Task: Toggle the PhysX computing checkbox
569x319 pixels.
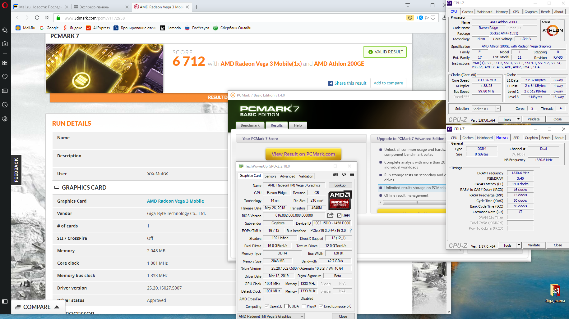Action: (304, 306)
